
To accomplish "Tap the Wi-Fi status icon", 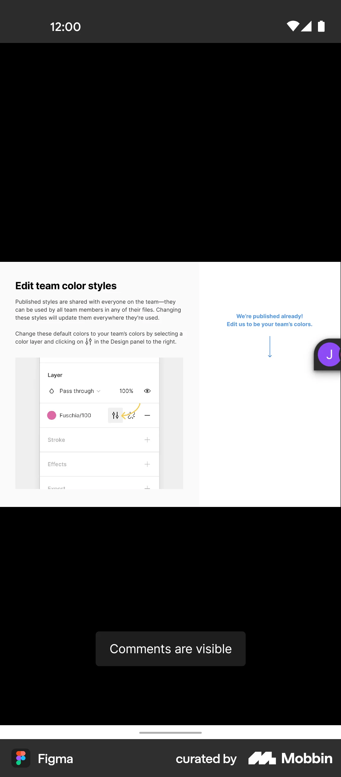I will (293, 26).
